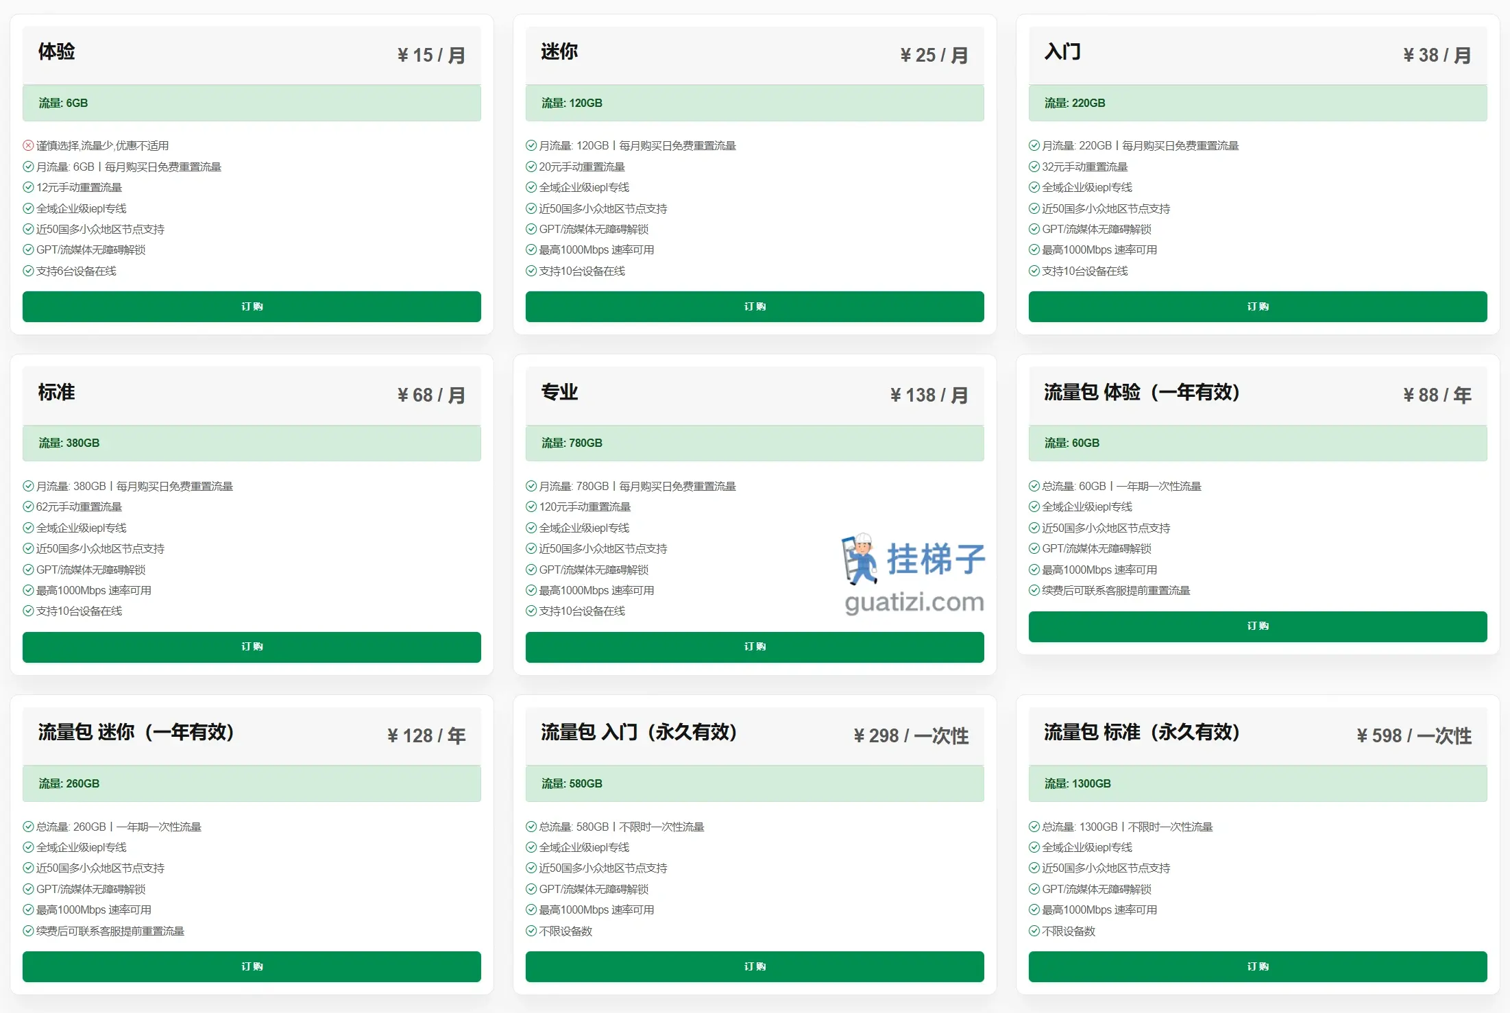Click check icon beside 总流量: 1300GB

click(1034, 827)
